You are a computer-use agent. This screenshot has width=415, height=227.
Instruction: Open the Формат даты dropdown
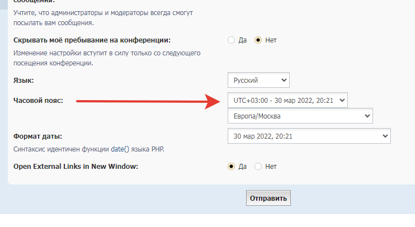point(309,136)
